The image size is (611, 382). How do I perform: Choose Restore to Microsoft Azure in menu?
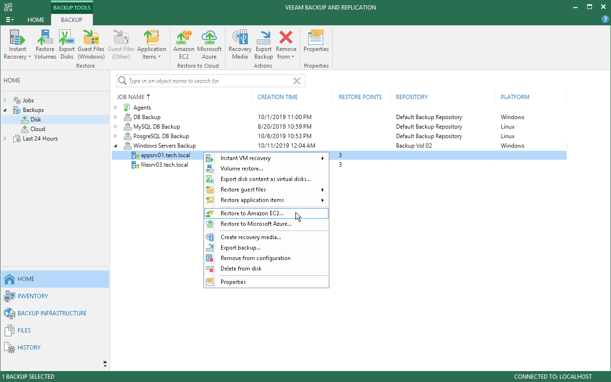tap(266, 224)
